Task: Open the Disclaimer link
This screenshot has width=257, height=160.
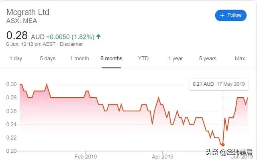Action: [x=71, y=44]
